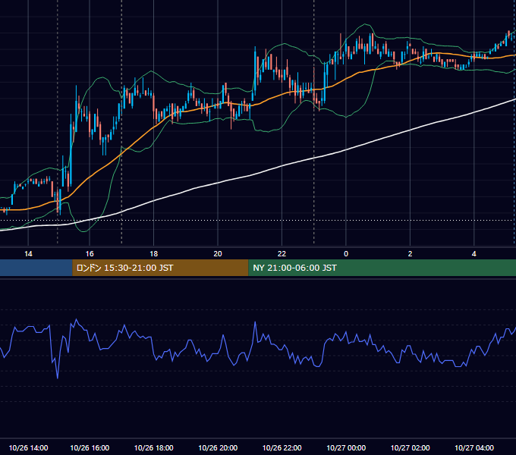Click the hour label 2 on upper axis
This screenshot has height=455, width=516.
[x=410, y=254]
